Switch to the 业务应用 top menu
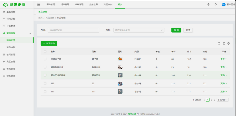The image size is (236, 116). [93, 4]
